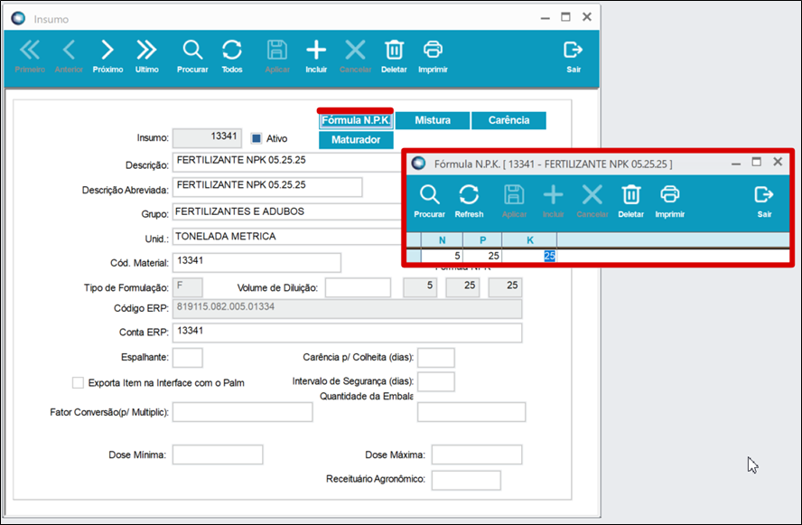Close the Fórmula N.P.K. window
Image resolution: width=802 pixels, height=525 pixels.
pos(778,162)
